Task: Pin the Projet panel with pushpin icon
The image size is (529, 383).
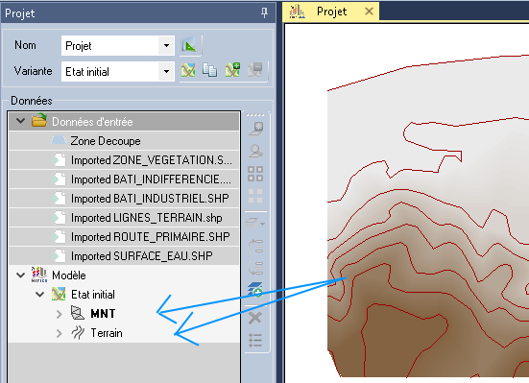Action: [x=264, y=13]
